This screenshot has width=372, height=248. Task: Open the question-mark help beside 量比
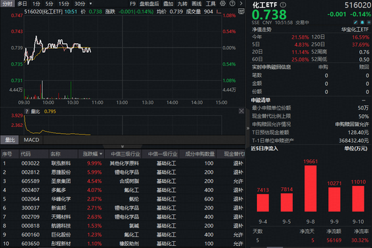point(27,111)
